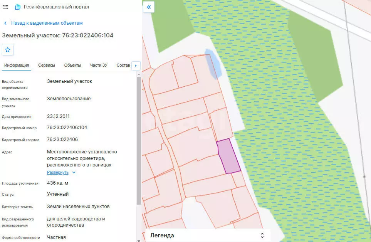Screen dimensions: 371x242
Task: Click the blue pond on map
Action: pos(213,64)
